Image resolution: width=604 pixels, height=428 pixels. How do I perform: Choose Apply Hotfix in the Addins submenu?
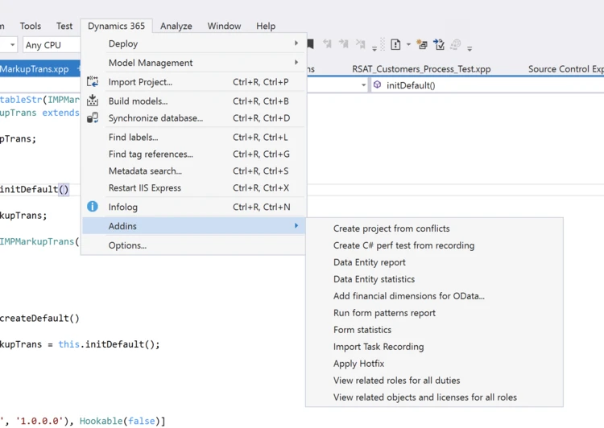point(358,364)
